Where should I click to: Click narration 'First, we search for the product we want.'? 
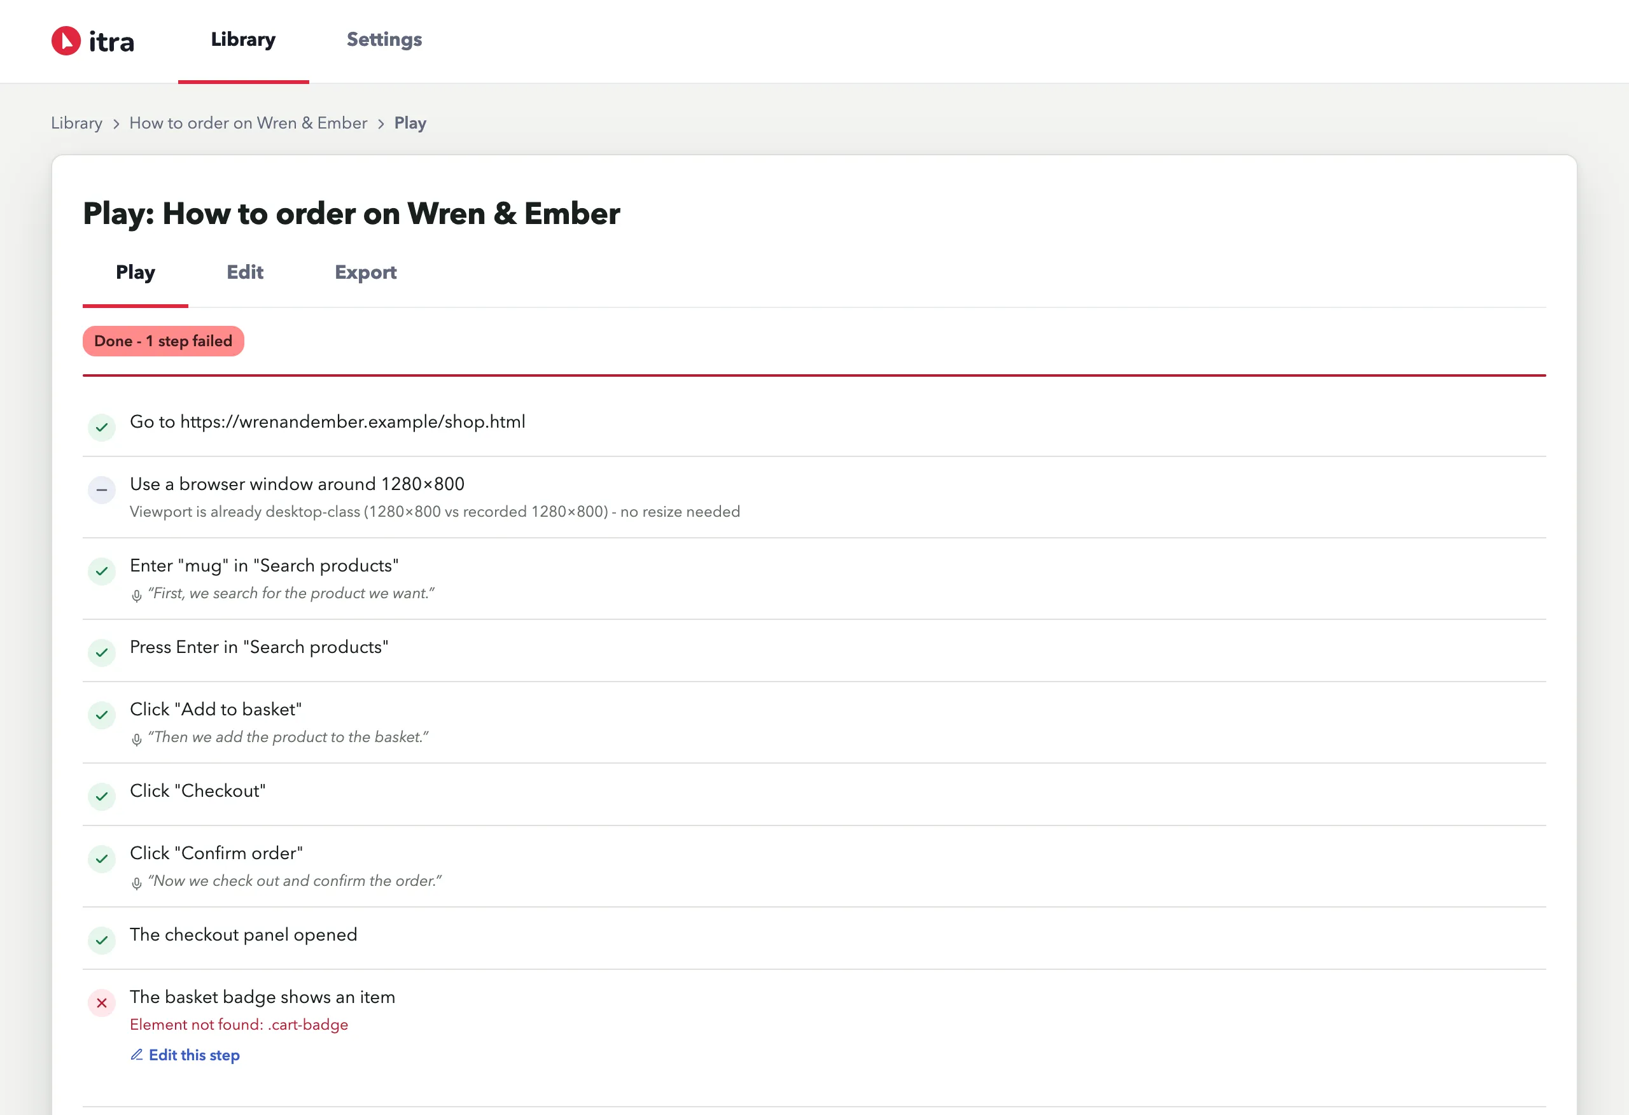click(291, 593)
